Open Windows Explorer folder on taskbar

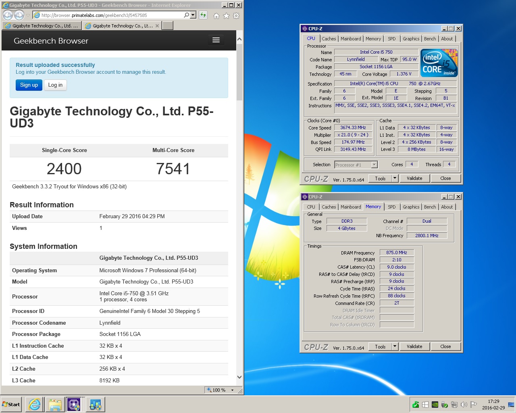tap(55, 404)
